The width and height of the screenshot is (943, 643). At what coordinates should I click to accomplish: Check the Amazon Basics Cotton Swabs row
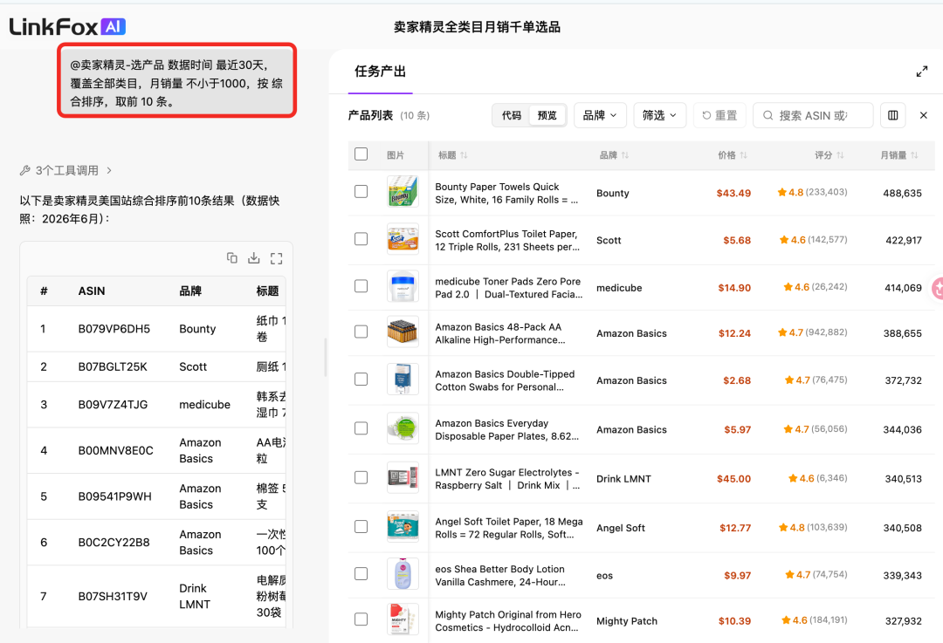(361, 380)
